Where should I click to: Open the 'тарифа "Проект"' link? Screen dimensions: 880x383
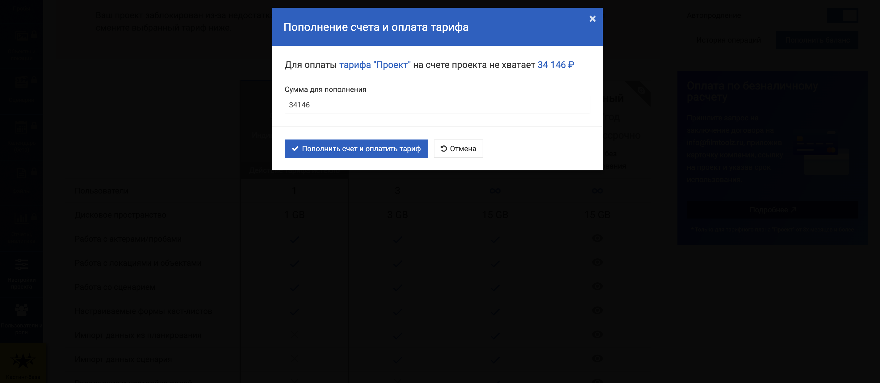(x=375, y=65)
